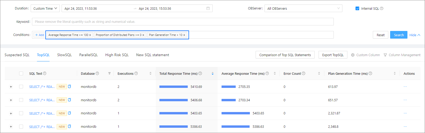Image resolution: width=425 pixels, height=133 pixels.
Task: Expand the third SQL row details
Action: pos(11,113)
